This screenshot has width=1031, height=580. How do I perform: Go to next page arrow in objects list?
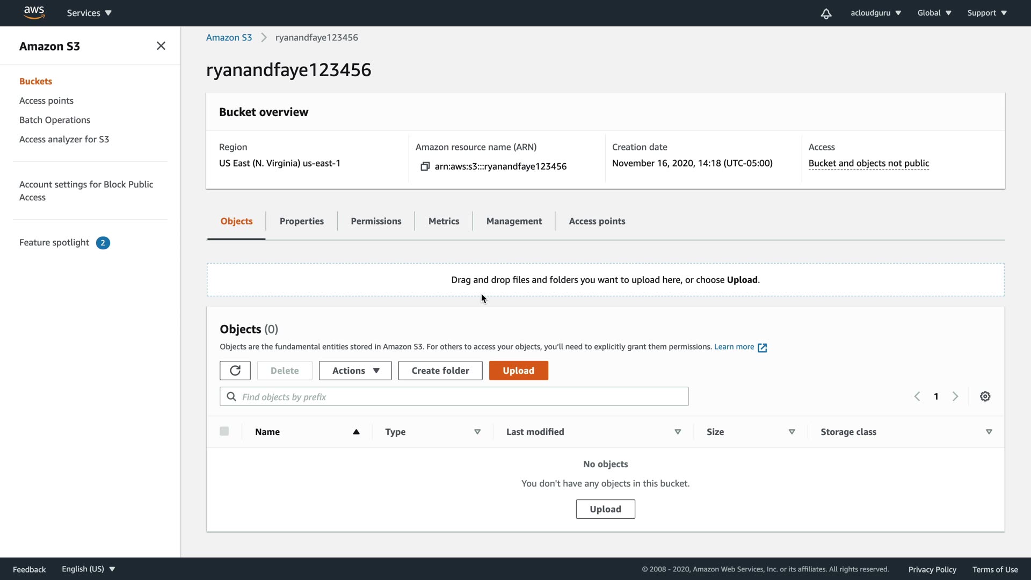(x=955, y=396)
